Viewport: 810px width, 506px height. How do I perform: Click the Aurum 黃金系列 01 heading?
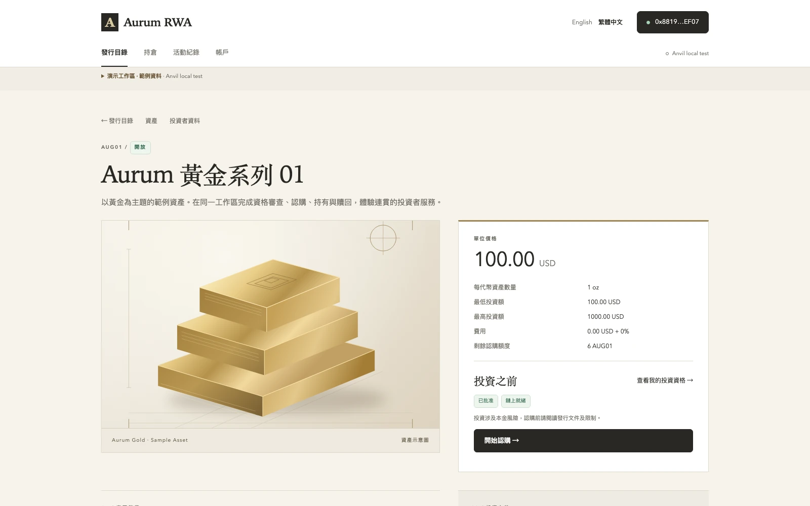tap(202, 175)
